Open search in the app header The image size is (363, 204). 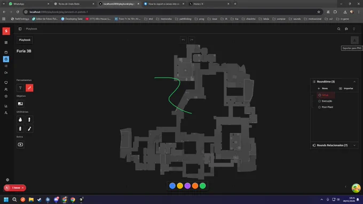click(338, 29)
